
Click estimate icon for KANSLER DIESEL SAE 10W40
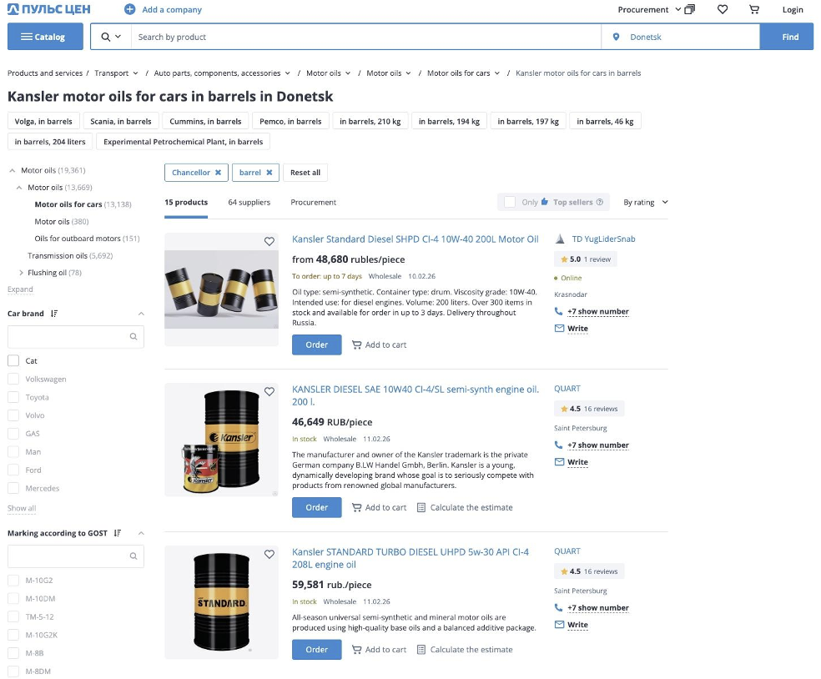(421, 508)
